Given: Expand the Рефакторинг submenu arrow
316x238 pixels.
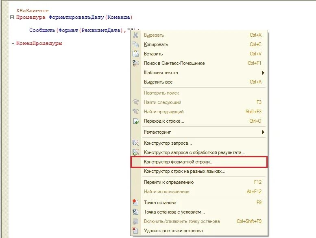Looking at the screenshot, I should pyautogui.click(x=263, y=132).
